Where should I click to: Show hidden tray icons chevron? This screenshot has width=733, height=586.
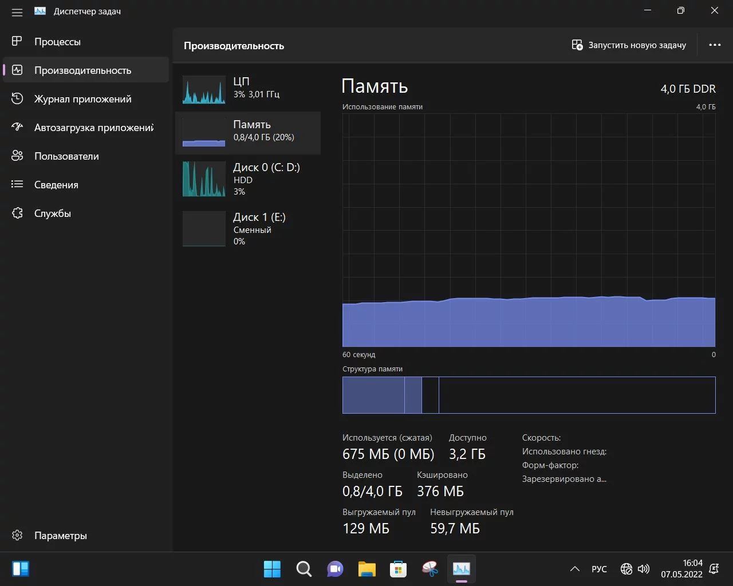tap(574, 569)
